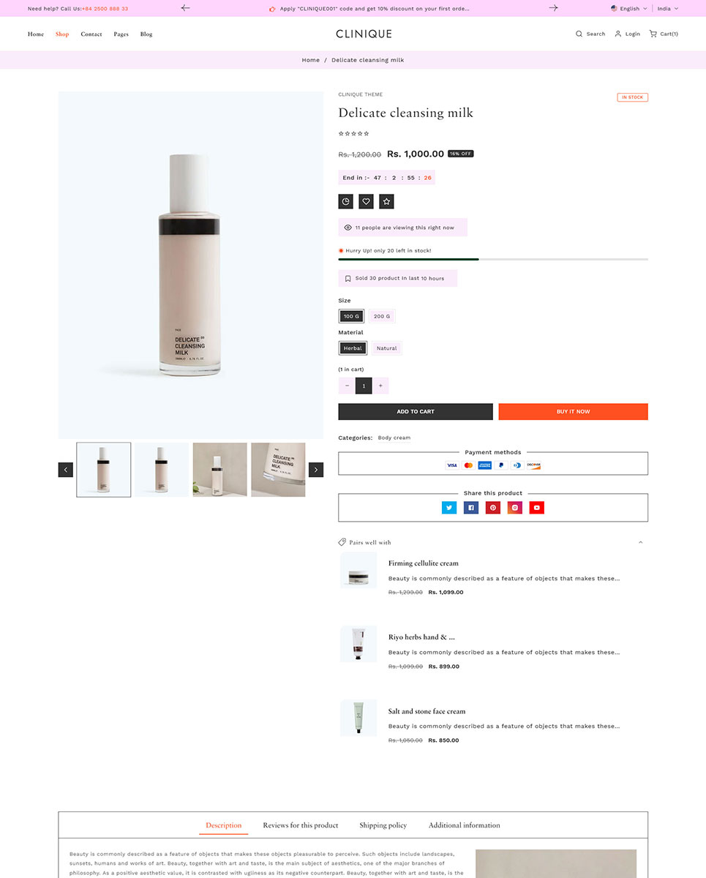Open the YouTube share icon
Image resolution: width=706 pixels, height=878 pixels.
tap(537, 508)
